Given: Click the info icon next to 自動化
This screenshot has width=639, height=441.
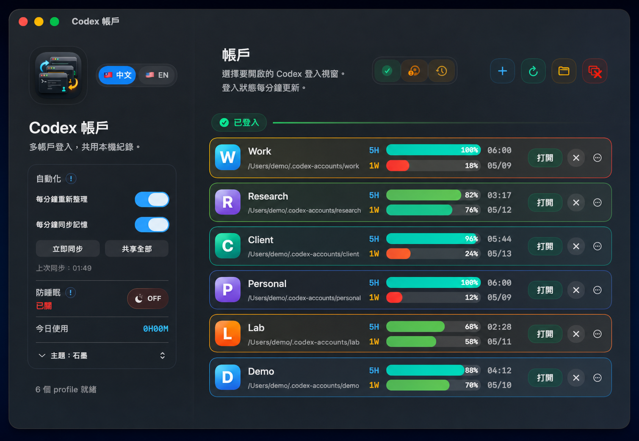Looking at the screenshot, I should [71, 179].
